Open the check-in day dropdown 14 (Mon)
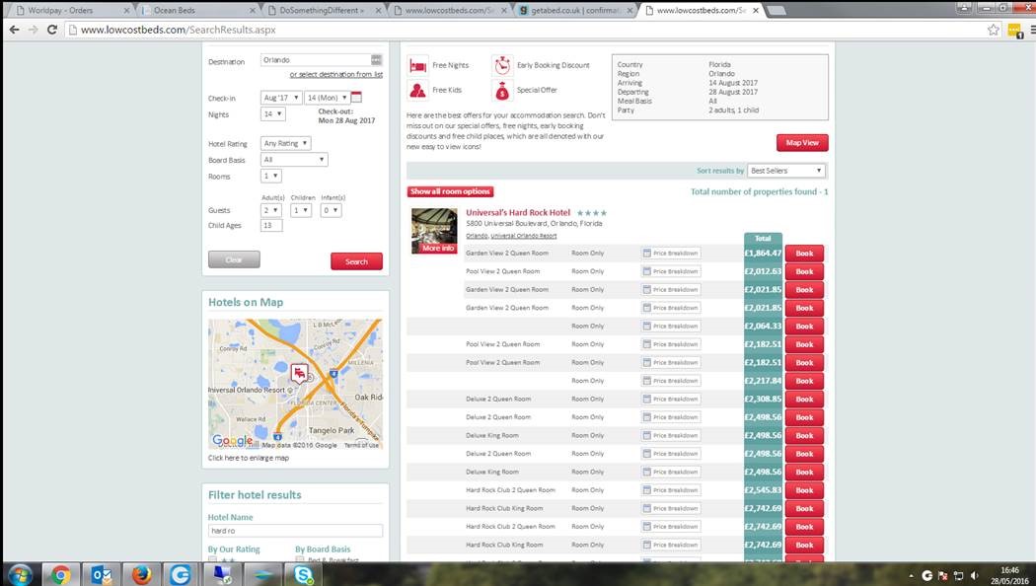 (327, 98)
